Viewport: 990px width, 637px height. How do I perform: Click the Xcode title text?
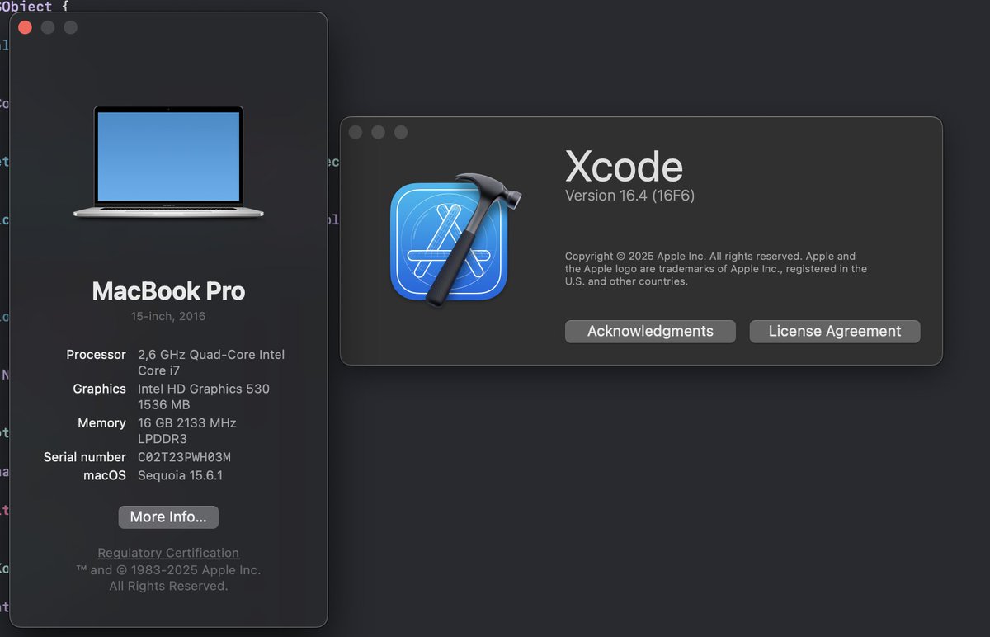tap(625, 167)
